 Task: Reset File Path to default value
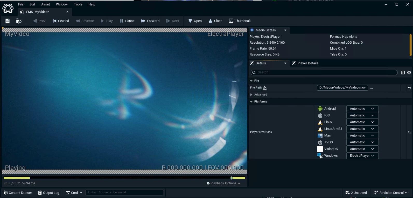410,88
